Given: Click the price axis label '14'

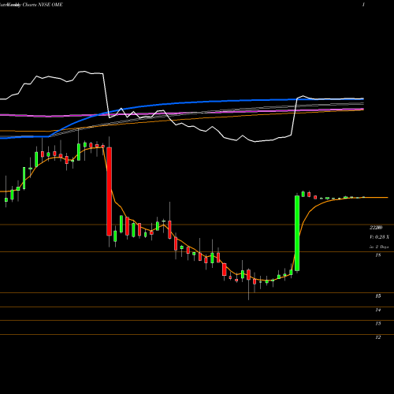Looking at the screenshot, I should pyautogui.click(x=378, y=310).
